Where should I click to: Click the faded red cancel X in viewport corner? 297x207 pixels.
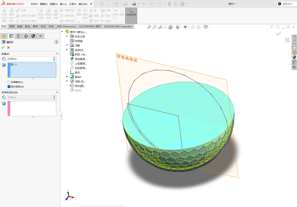click(x=287, y=40)
